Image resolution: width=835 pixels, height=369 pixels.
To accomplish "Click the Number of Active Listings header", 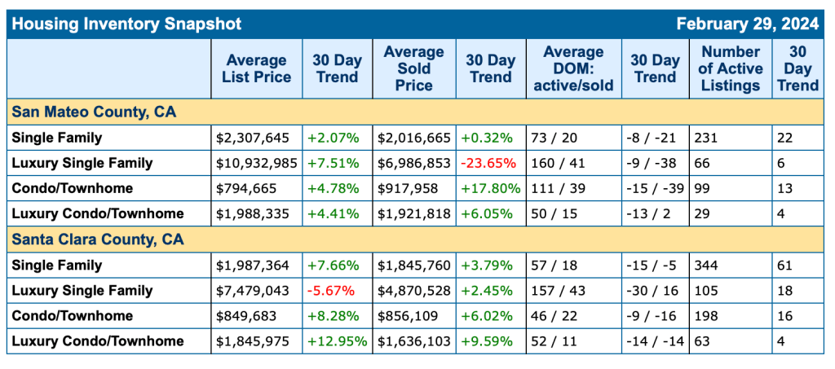I will [731, 68].
